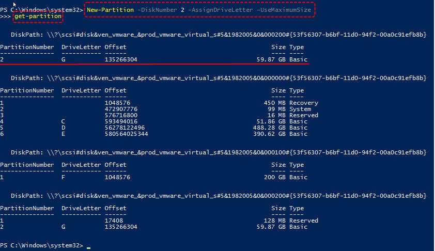
Task: Click drive letter F in partition list
Action: point(64,177)
